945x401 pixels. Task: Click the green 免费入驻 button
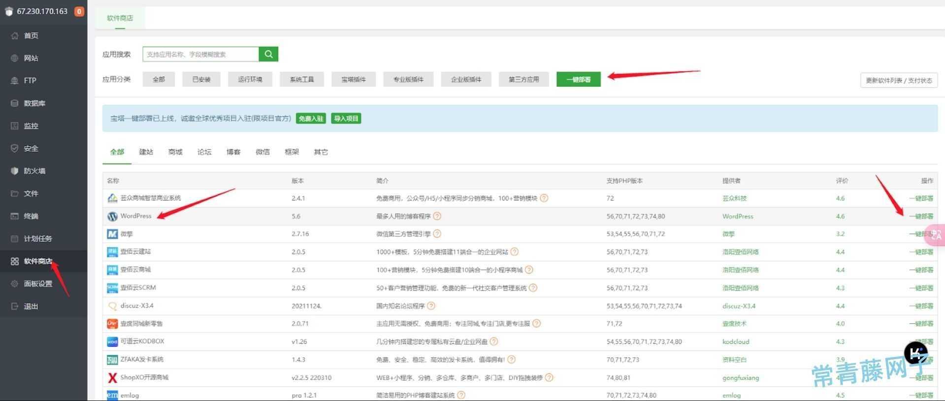click(311, 119)
